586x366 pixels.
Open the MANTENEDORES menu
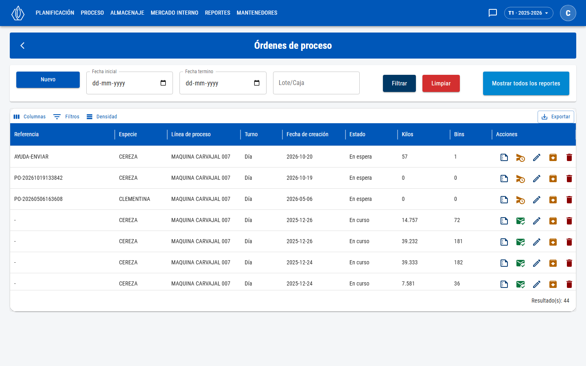[257, 13]
